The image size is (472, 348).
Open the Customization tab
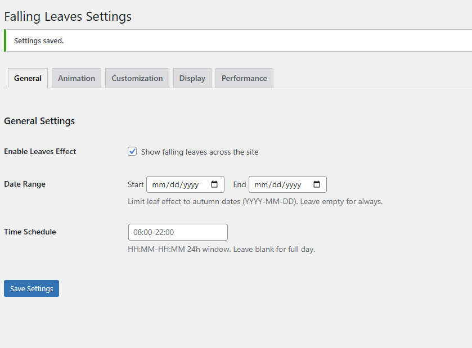pyautogui.click(x=137, y=78)
